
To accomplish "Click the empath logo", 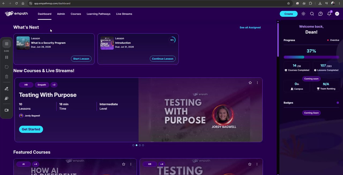I will [16, 14].
